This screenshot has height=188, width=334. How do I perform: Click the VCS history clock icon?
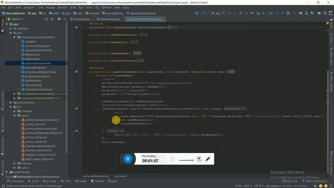tap(288, 13)
